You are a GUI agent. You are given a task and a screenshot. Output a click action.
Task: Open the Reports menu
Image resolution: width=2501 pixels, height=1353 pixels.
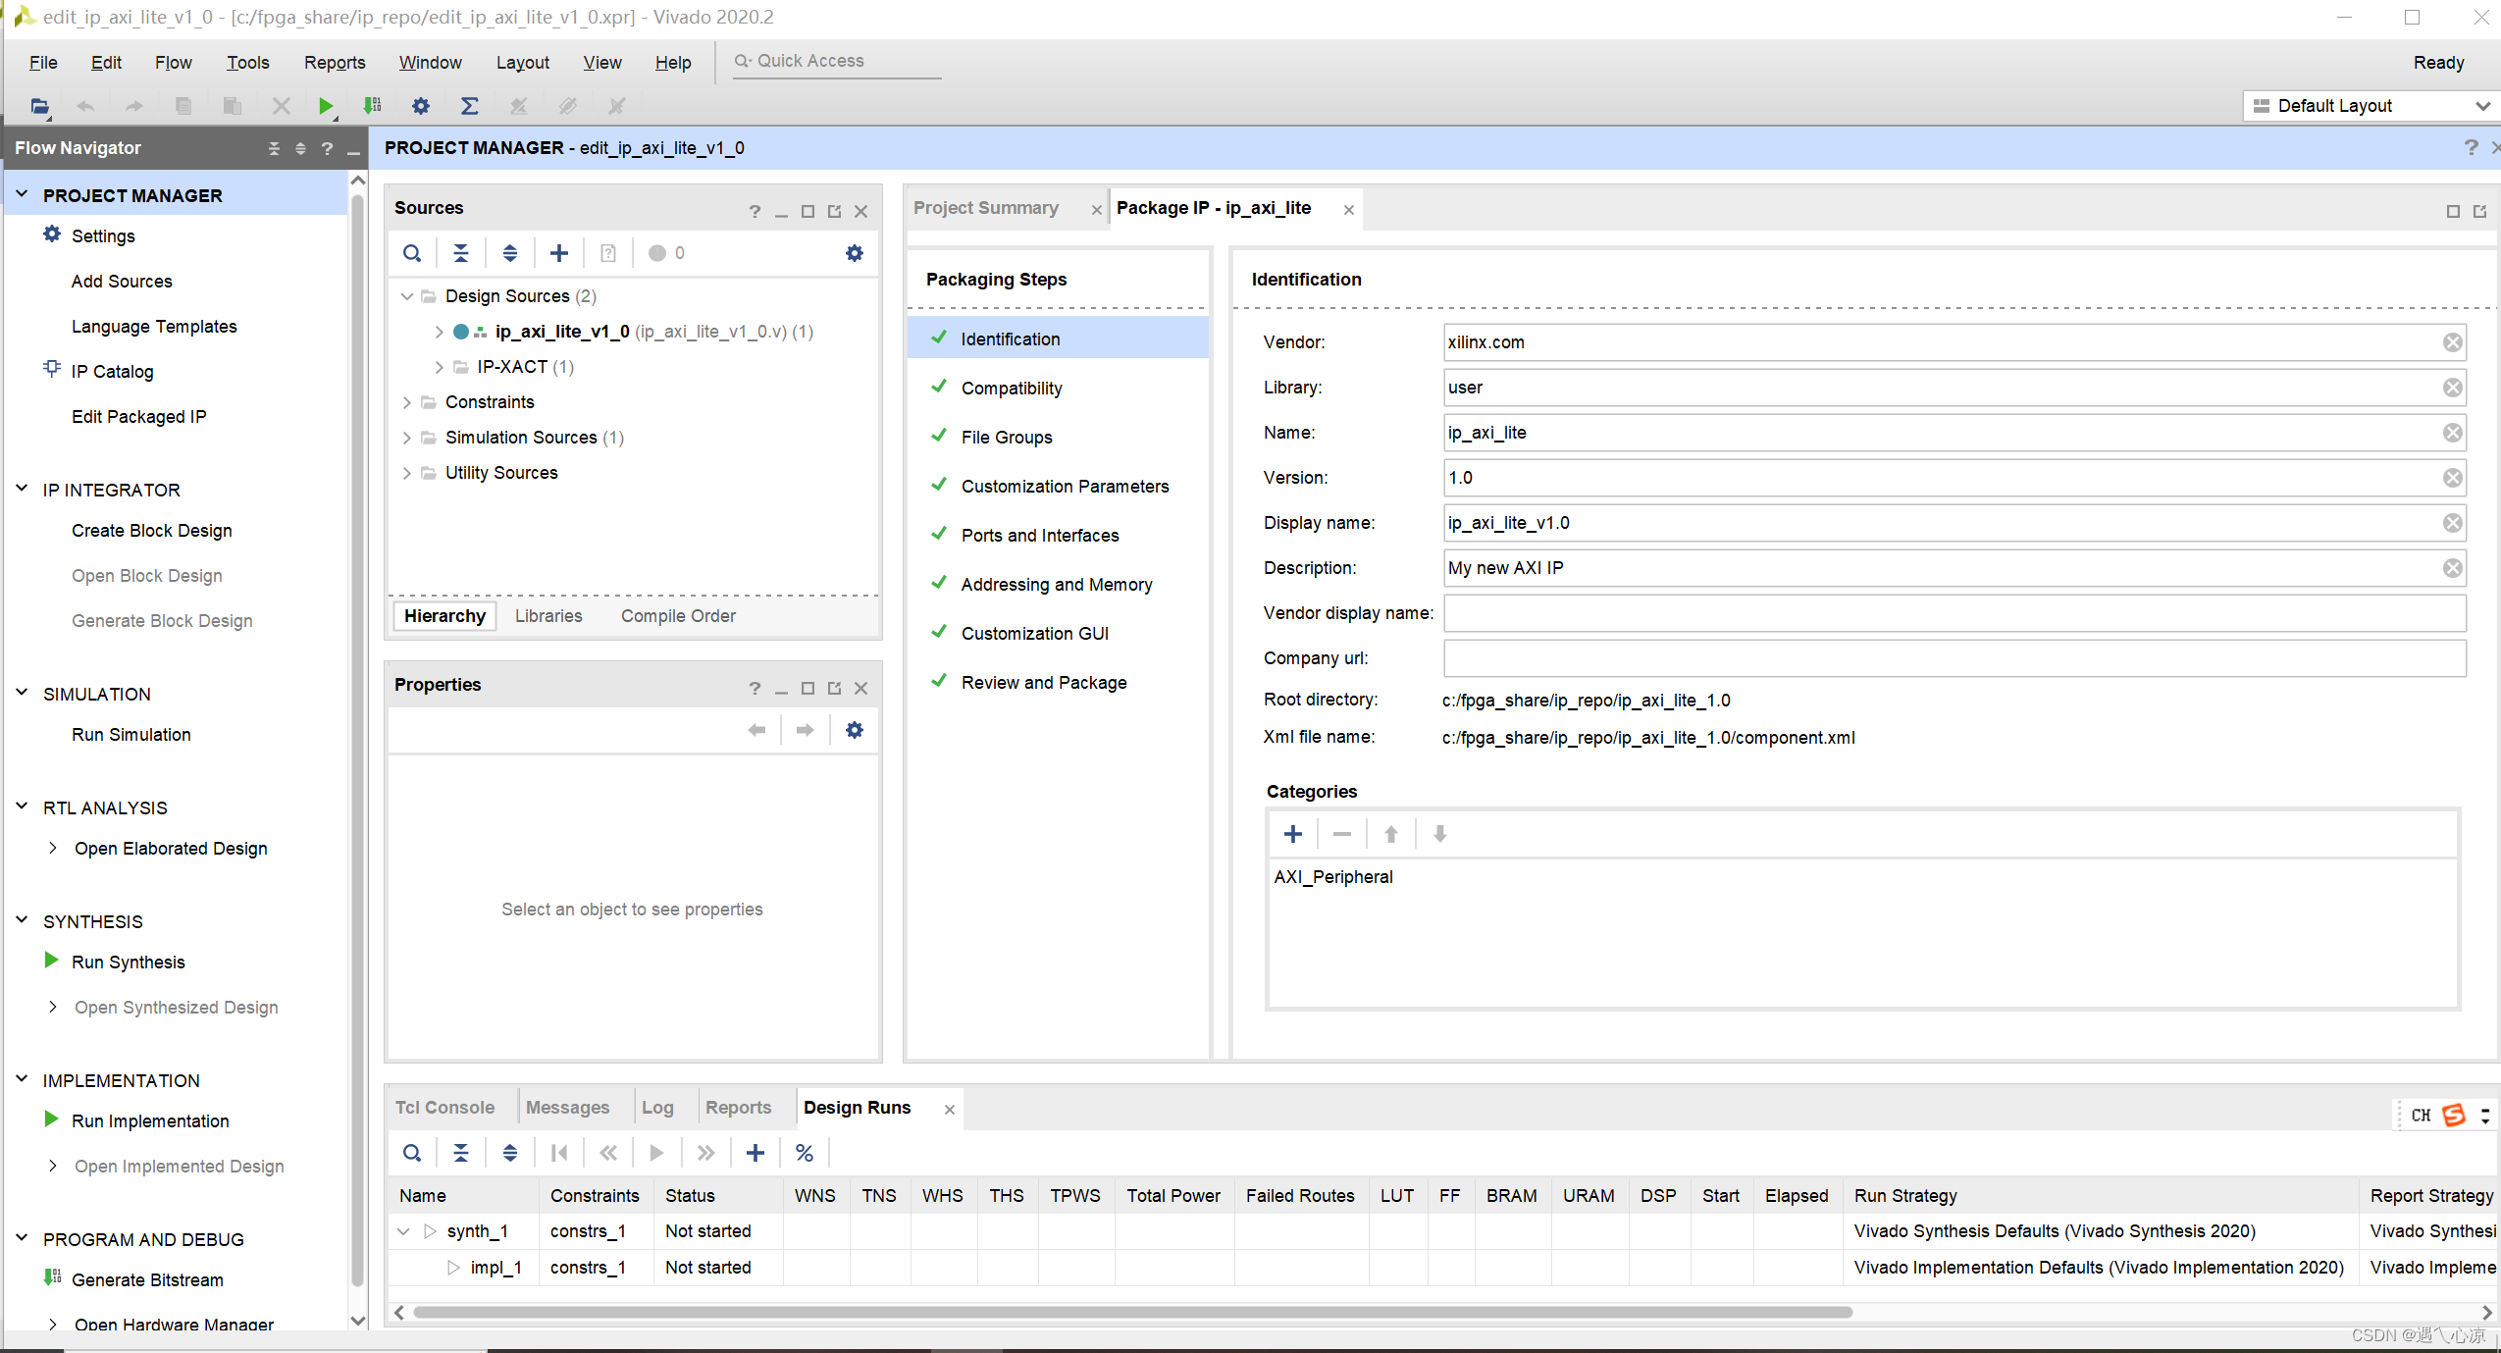tap(335, 63)
